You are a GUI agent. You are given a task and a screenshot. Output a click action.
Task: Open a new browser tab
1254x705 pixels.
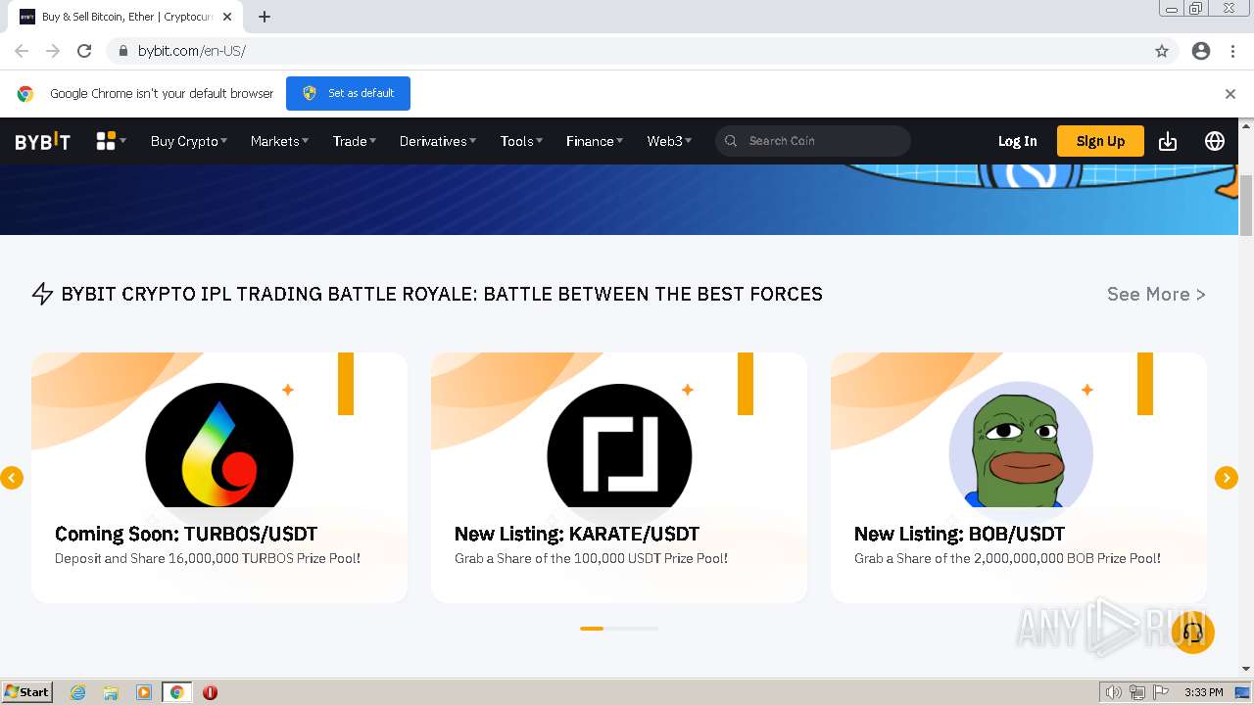[x=265, y=17]
